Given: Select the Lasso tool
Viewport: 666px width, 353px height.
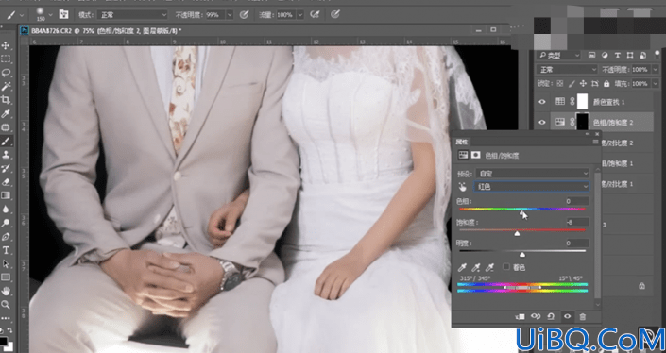Looking at the screenshot, I should (6, 73).
